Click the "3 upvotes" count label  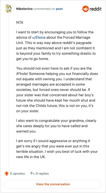click(x=17, y=174)
